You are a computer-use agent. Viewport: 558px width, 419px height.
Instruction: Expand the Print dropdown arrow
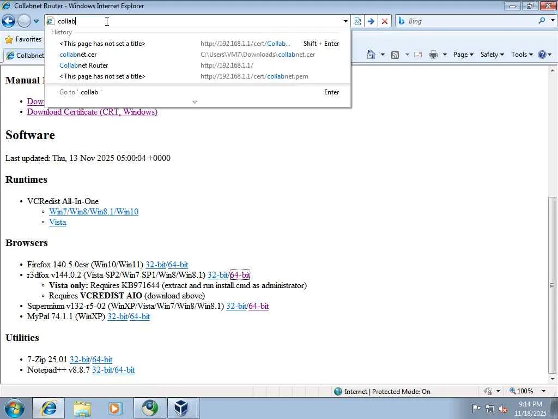pyautogui.click(x=445, y=55)
